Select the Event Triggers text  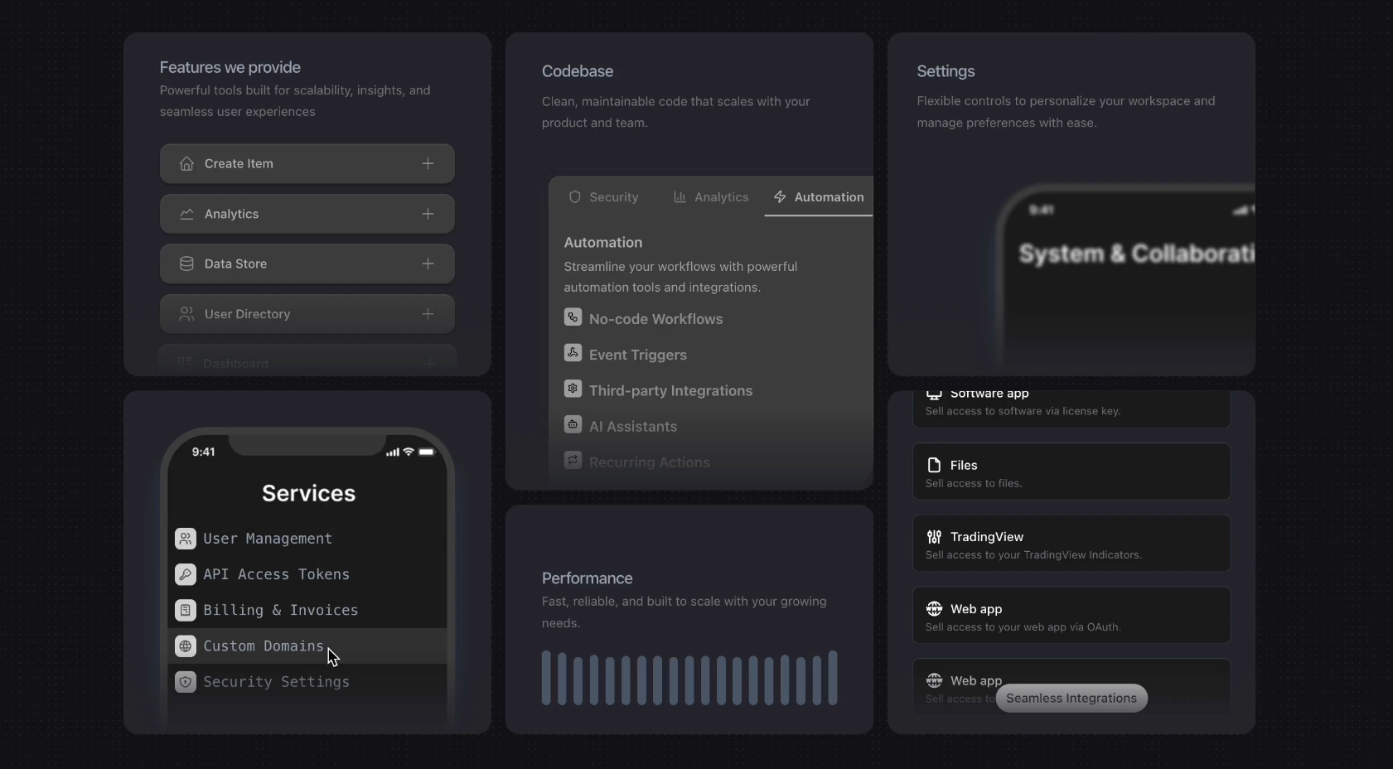pyautogui.click(x=638, y=355)
